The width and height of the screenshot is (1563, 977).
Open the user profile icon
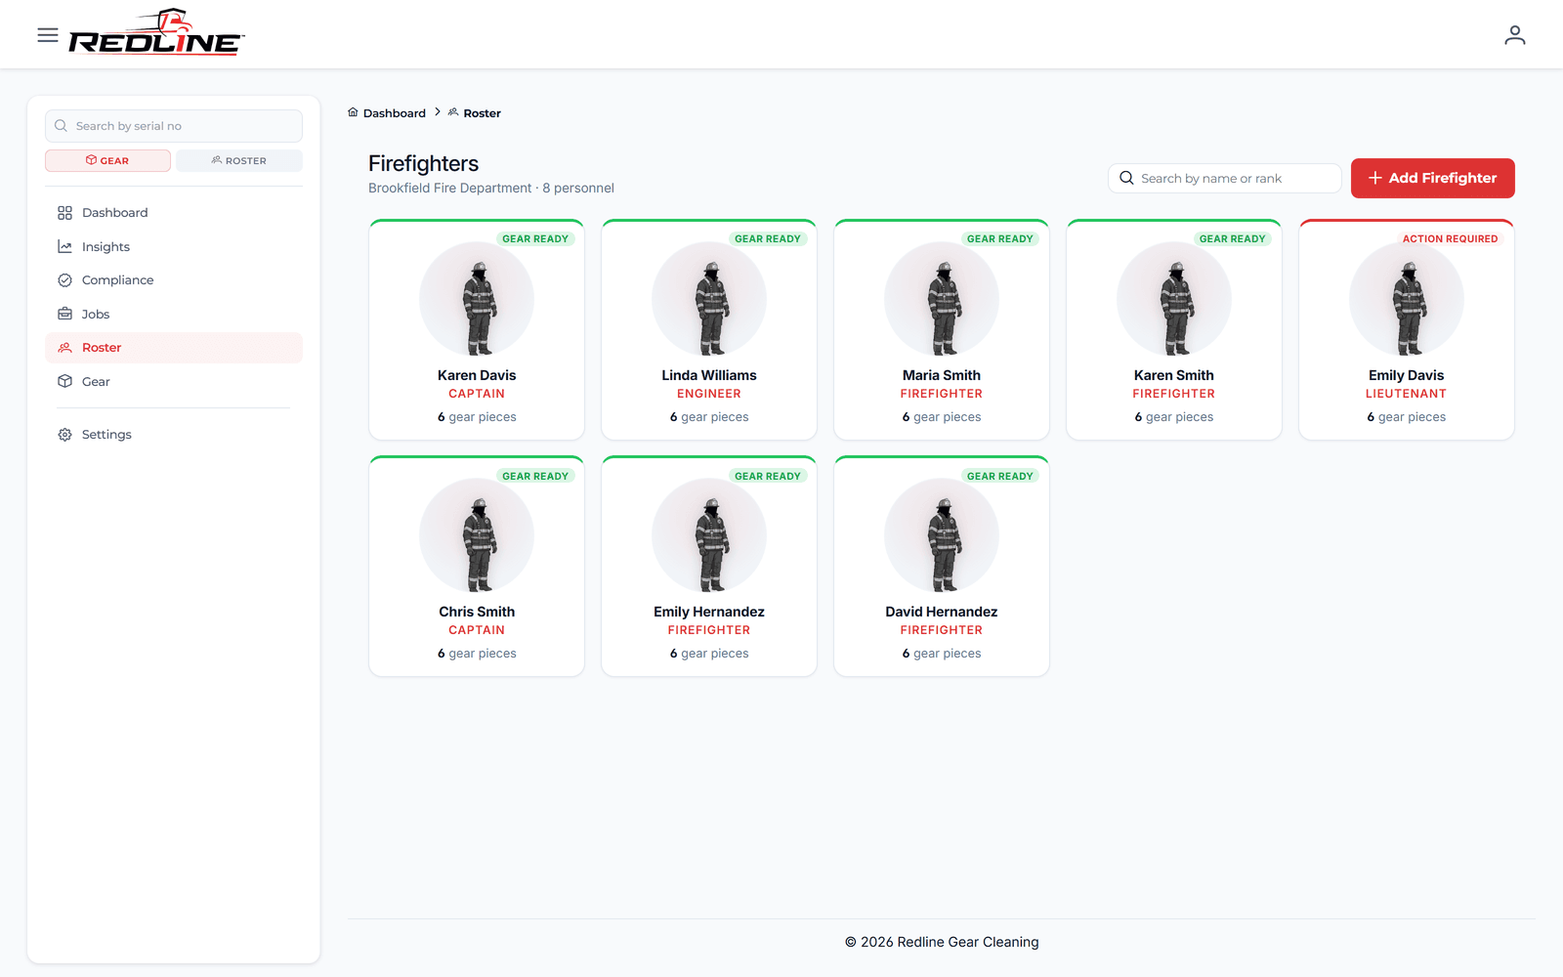[x=1515, y=35]
